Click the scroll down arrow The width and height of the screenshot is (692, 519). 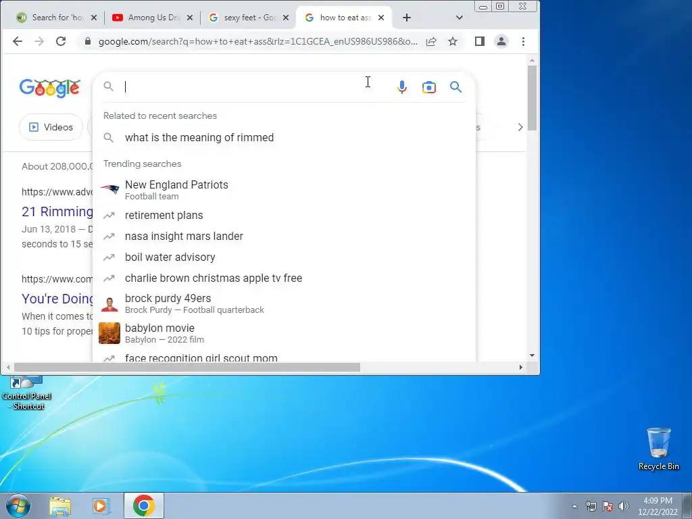[533, 355]
